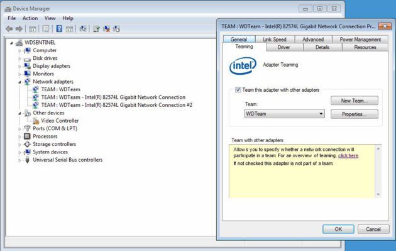Screen dimensions: 396x251
Task: Follow the 'click here' teaming overview link
Action: click(348, 156)
